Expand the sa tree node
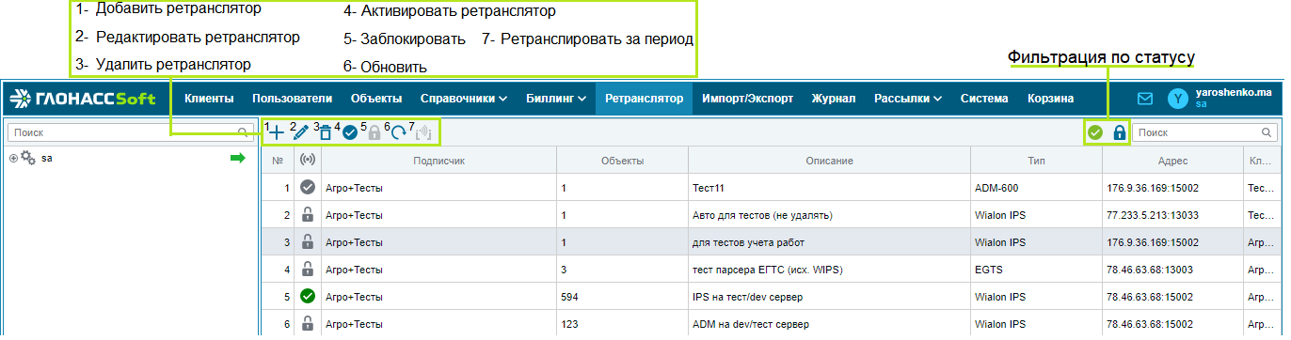Image resolution: width=1291 pixels, height=340 pixels. (x=13, y=159)
